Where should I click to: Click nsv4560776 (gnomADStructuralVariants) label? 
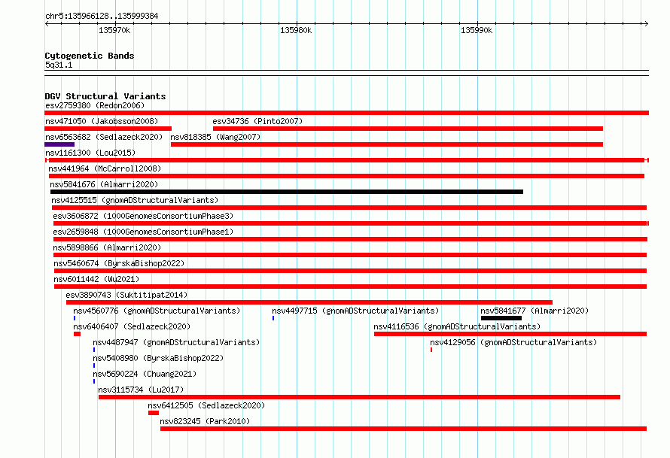pos(157,311)
